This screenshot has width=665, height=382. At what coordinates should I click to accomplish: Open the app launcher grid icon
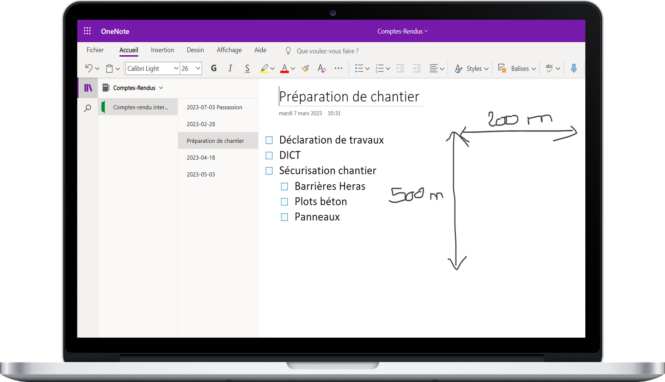87,31
